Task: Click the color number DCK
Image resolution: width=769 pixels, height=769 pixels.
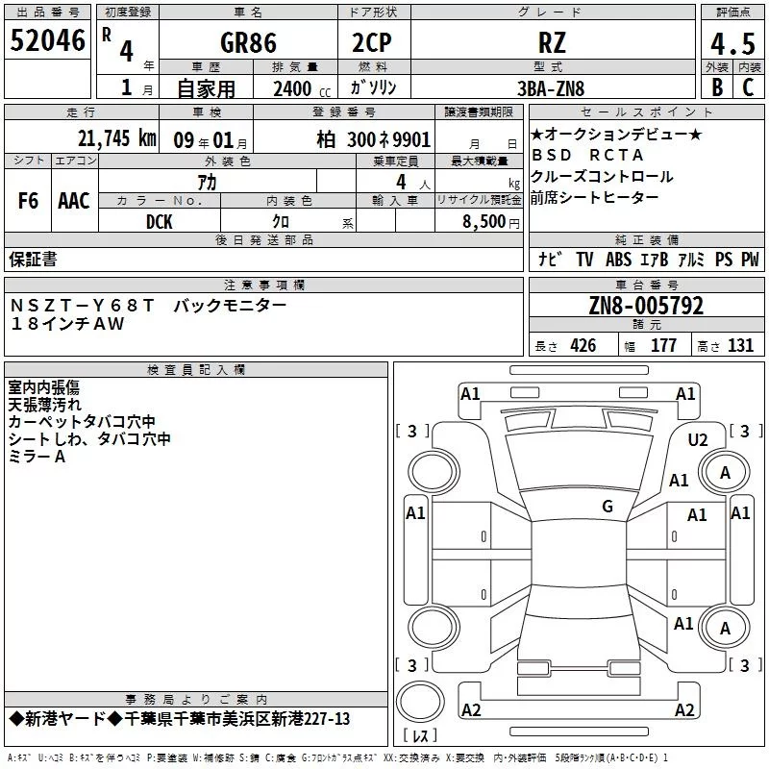Action: point(160,222)
